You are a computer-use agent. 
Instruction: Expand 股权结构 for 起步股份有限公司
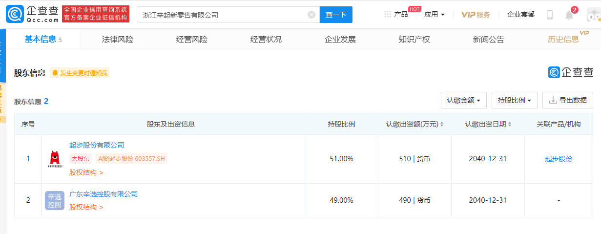click(x=86, y=172)
